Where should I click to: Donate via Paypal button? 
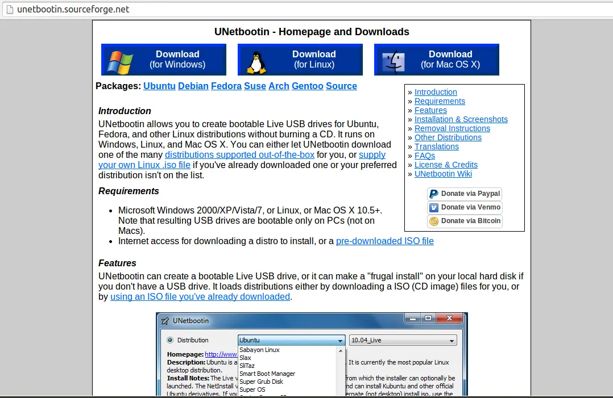[x=465, y=194]
